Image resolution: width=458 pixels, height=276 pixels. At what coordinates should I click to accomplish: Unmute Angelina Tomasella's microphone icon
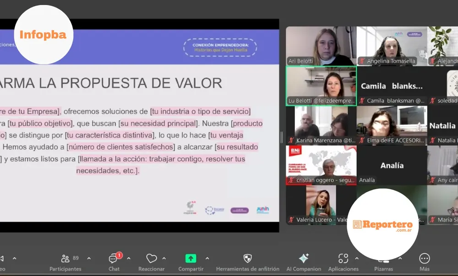(x=361, y=60)
